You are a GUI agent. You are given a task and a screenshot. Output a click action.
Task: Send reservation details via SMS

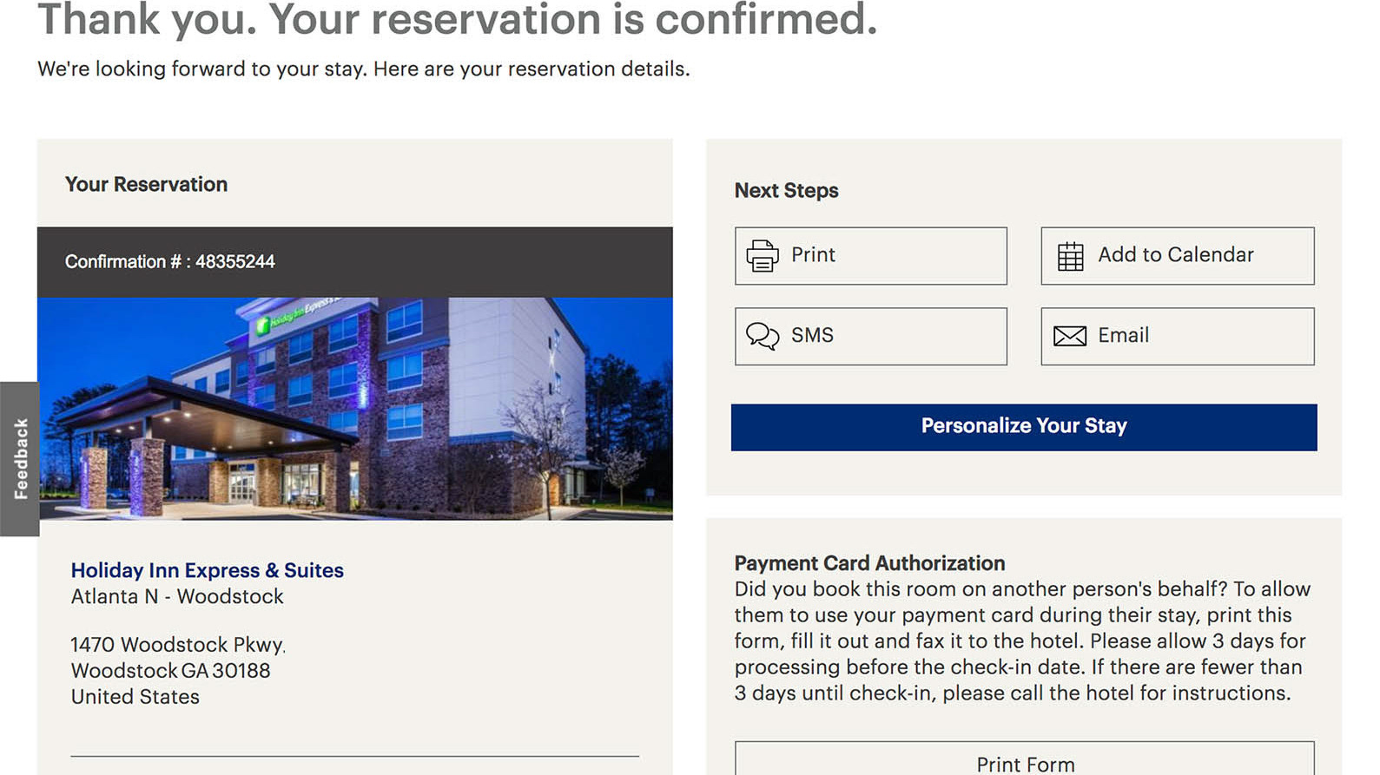click(870, 336)
